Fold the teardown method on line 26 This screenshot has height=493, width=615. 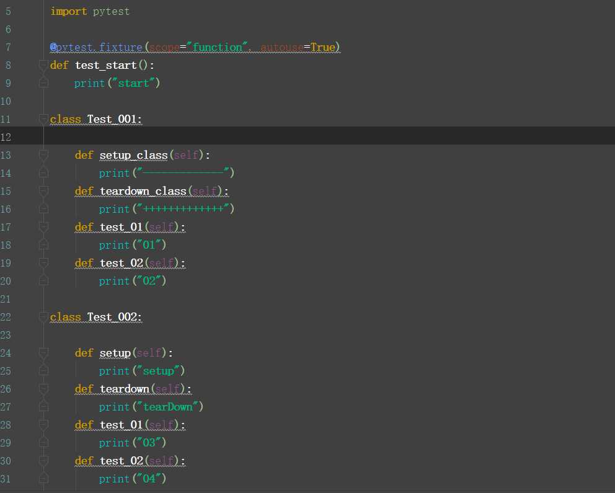[43, 389]
